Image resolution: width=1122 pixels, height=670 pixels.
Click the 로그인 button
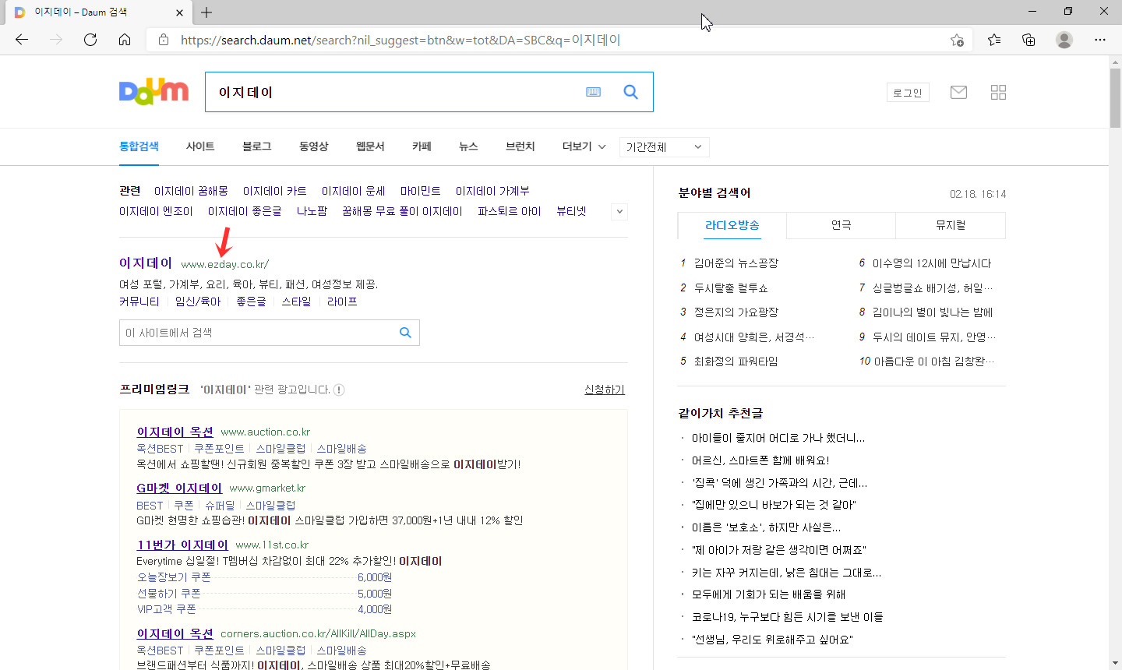point(908,93)
